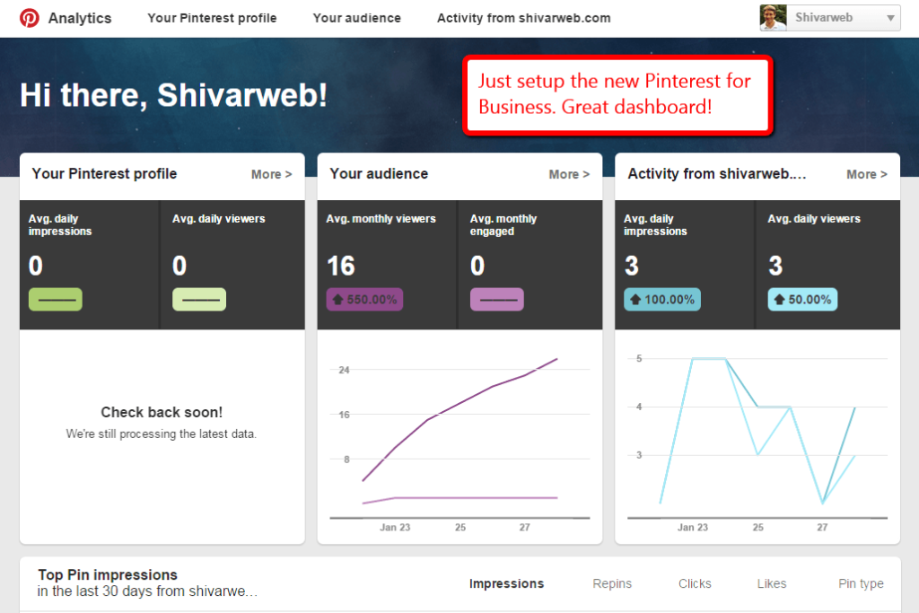Open Your audience menu item
This screenshot has width=919, height=613.
(357, 18)
